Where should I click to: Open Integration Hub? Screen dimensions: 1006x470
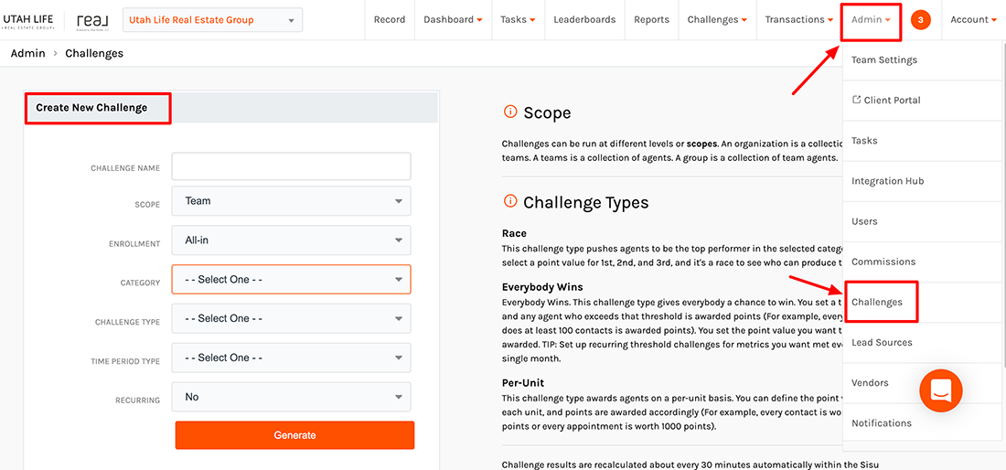pos(922,181)
